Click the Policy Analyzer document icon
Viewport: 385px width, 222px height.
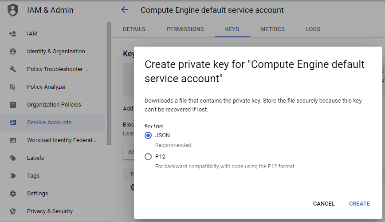[x=13, y=87]
